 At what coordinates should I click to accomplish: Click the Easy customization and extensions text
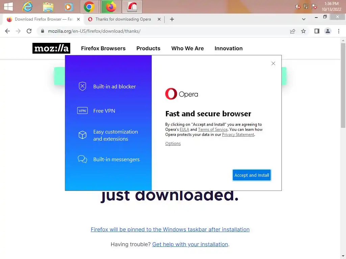(116, 135)
